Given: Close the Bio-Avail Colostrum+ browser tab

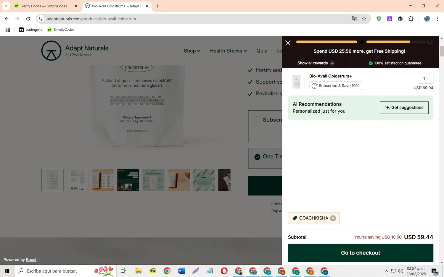Looking at the screenshot, I should coord(147,6).
